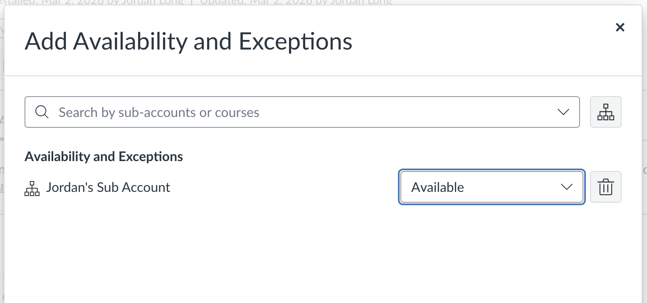Open the sub-account hierarchy browser icon

605,112
